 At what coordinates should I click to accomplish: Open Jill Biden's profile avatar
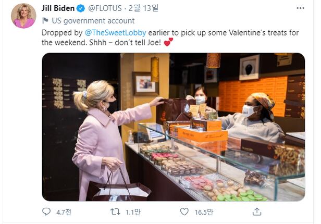[x=23, y=16]
